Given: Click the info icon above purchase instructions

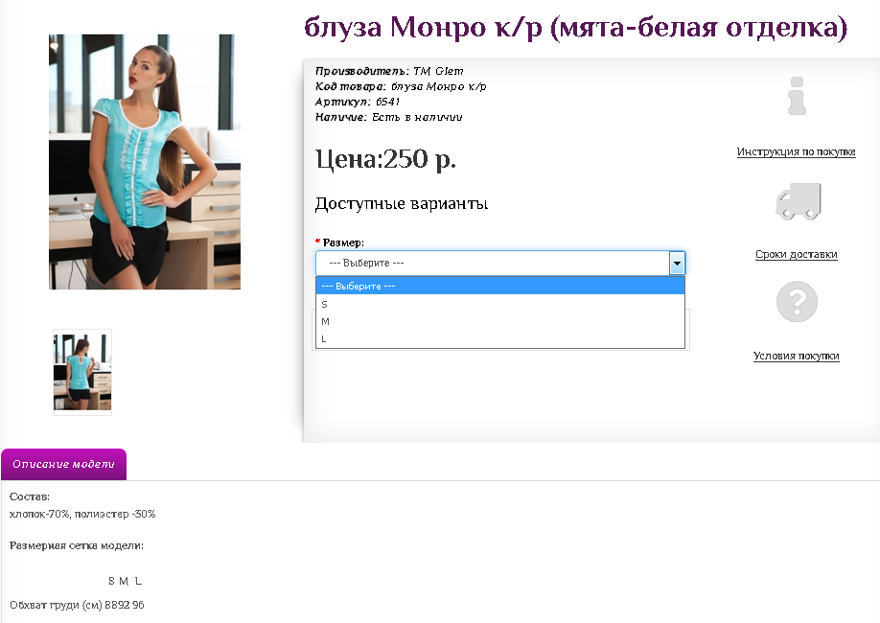Looking at the screenshot, I should point(797,96).
